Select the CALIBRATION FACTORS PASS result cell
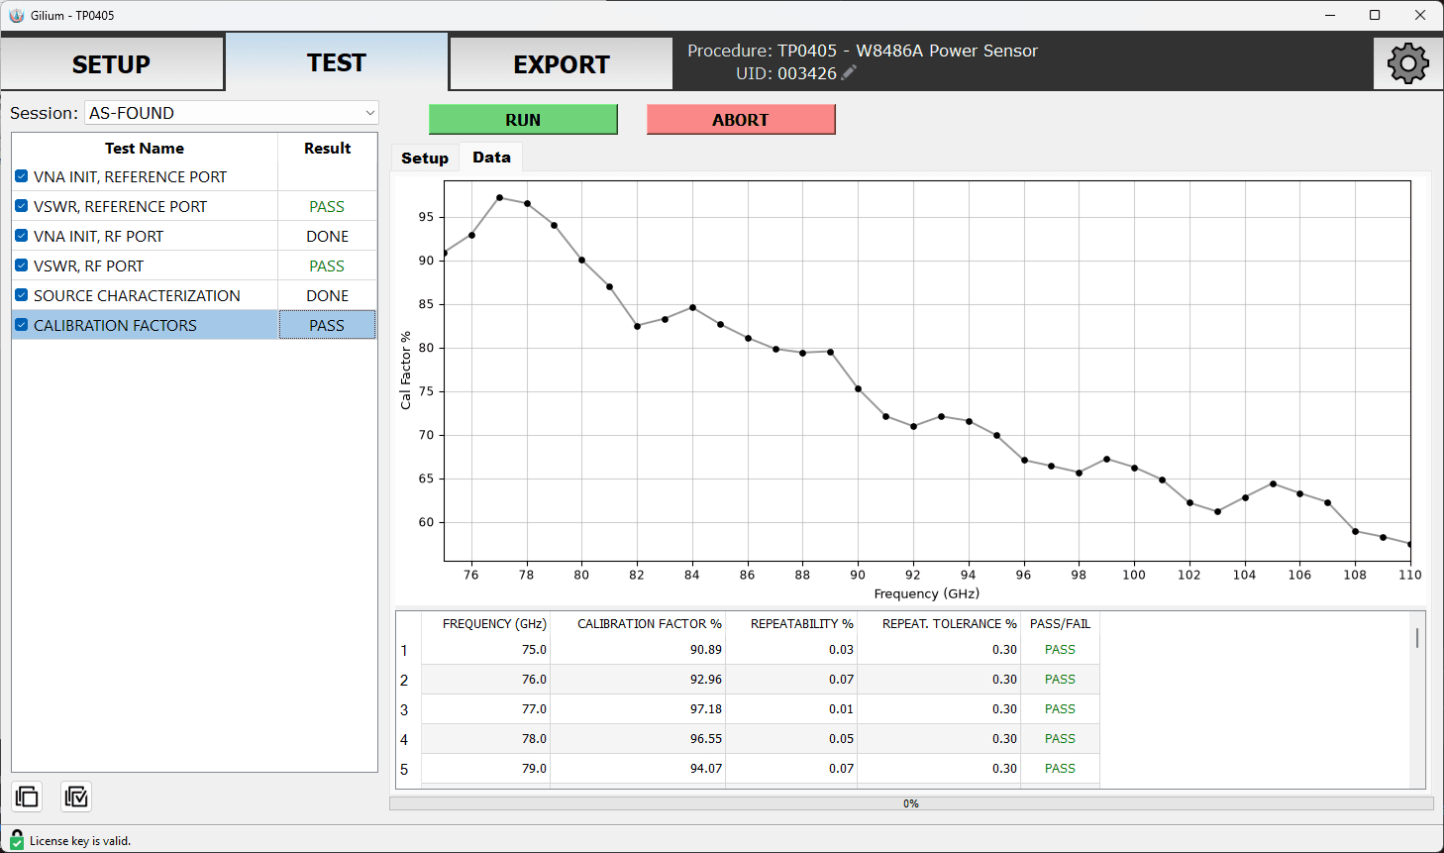Image resolution: width=1444 pixels, height=853 pixels. tap(327, 325)
